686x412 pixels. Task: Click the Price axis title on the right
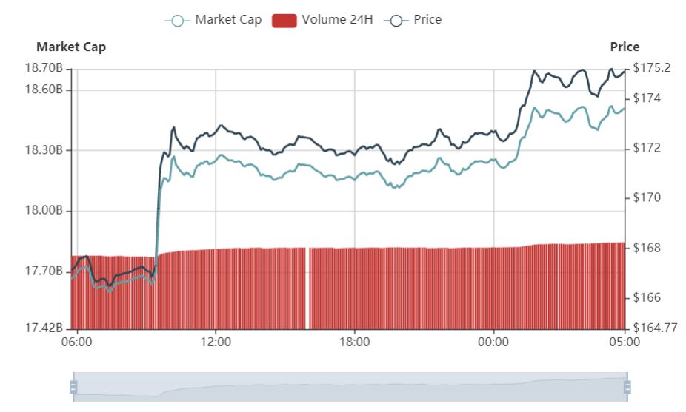(x=625, y=47)
